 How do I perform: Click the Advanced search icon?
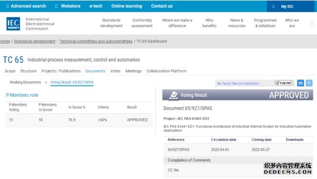[7, 6]
